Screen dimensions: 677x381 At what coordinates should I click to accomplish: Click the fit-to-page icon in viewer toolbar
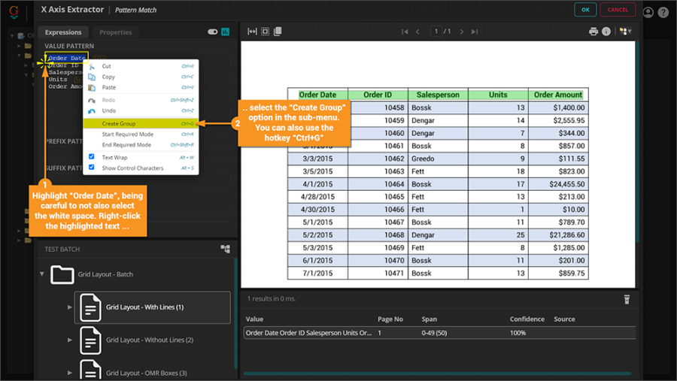pos(265,32)
